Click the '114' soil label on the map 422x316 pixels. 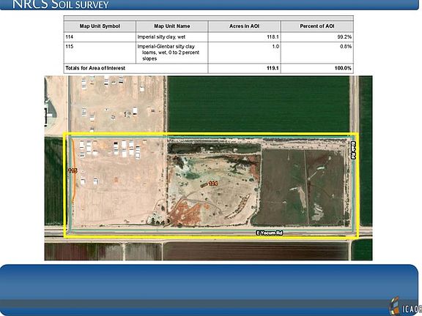(213, 184)
